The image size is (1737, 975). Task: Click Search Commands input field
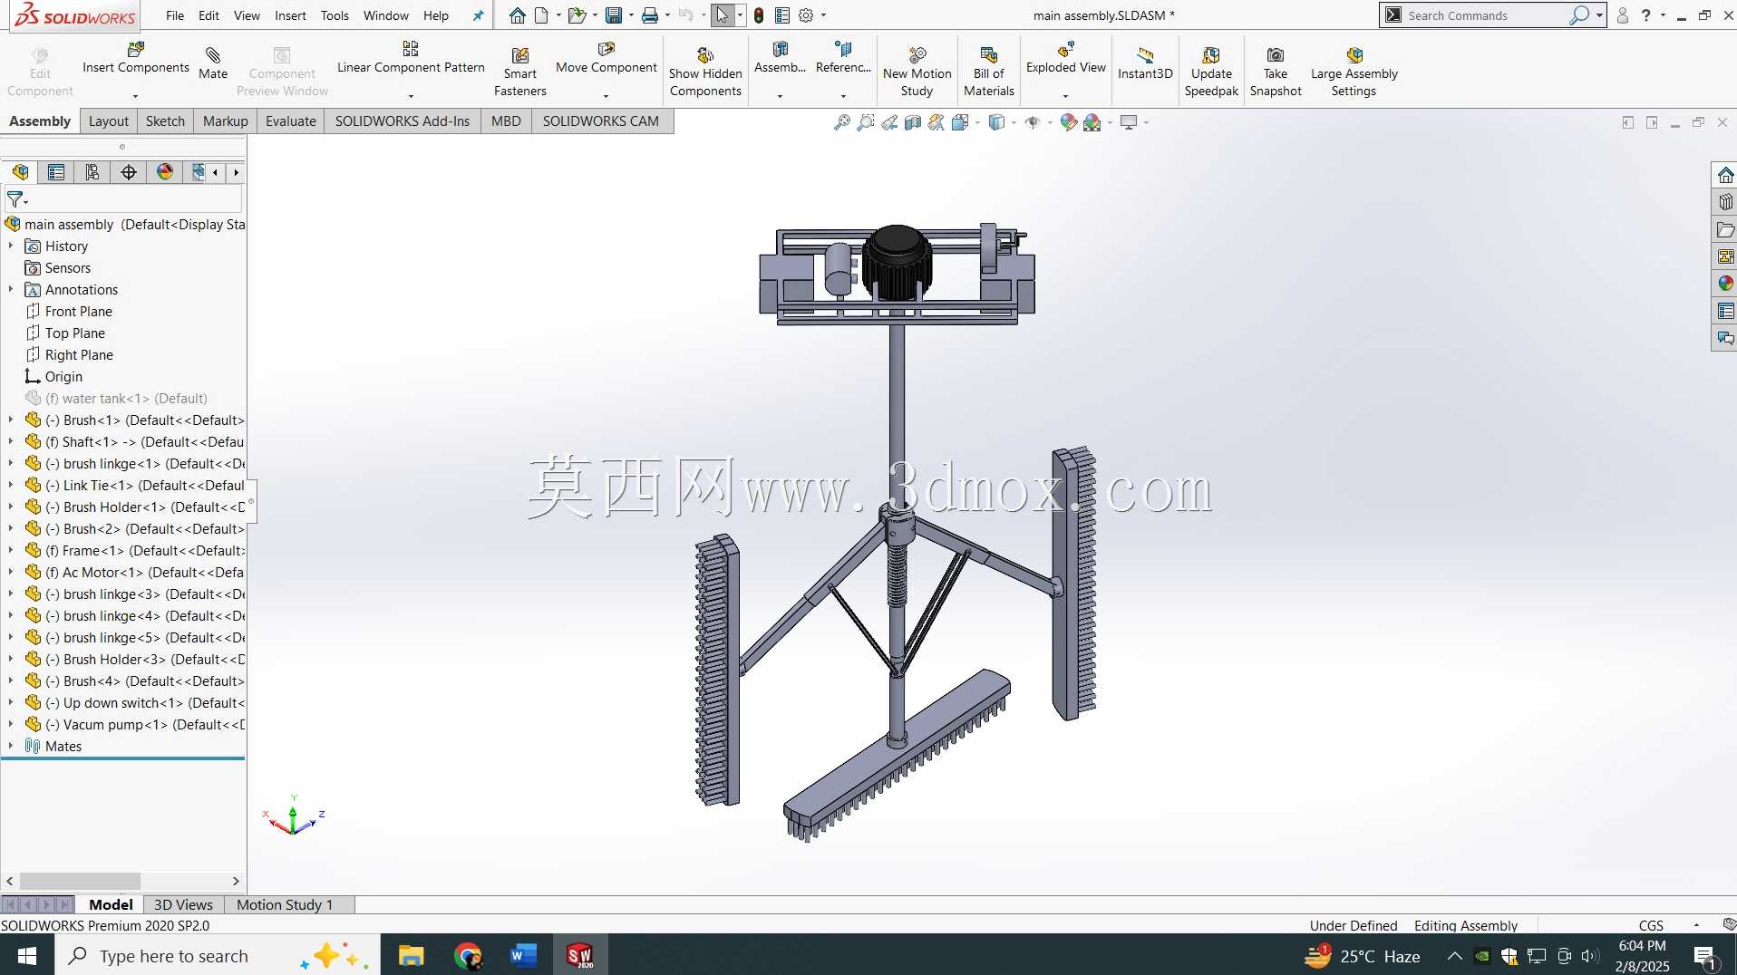(x=1485, y=15)
